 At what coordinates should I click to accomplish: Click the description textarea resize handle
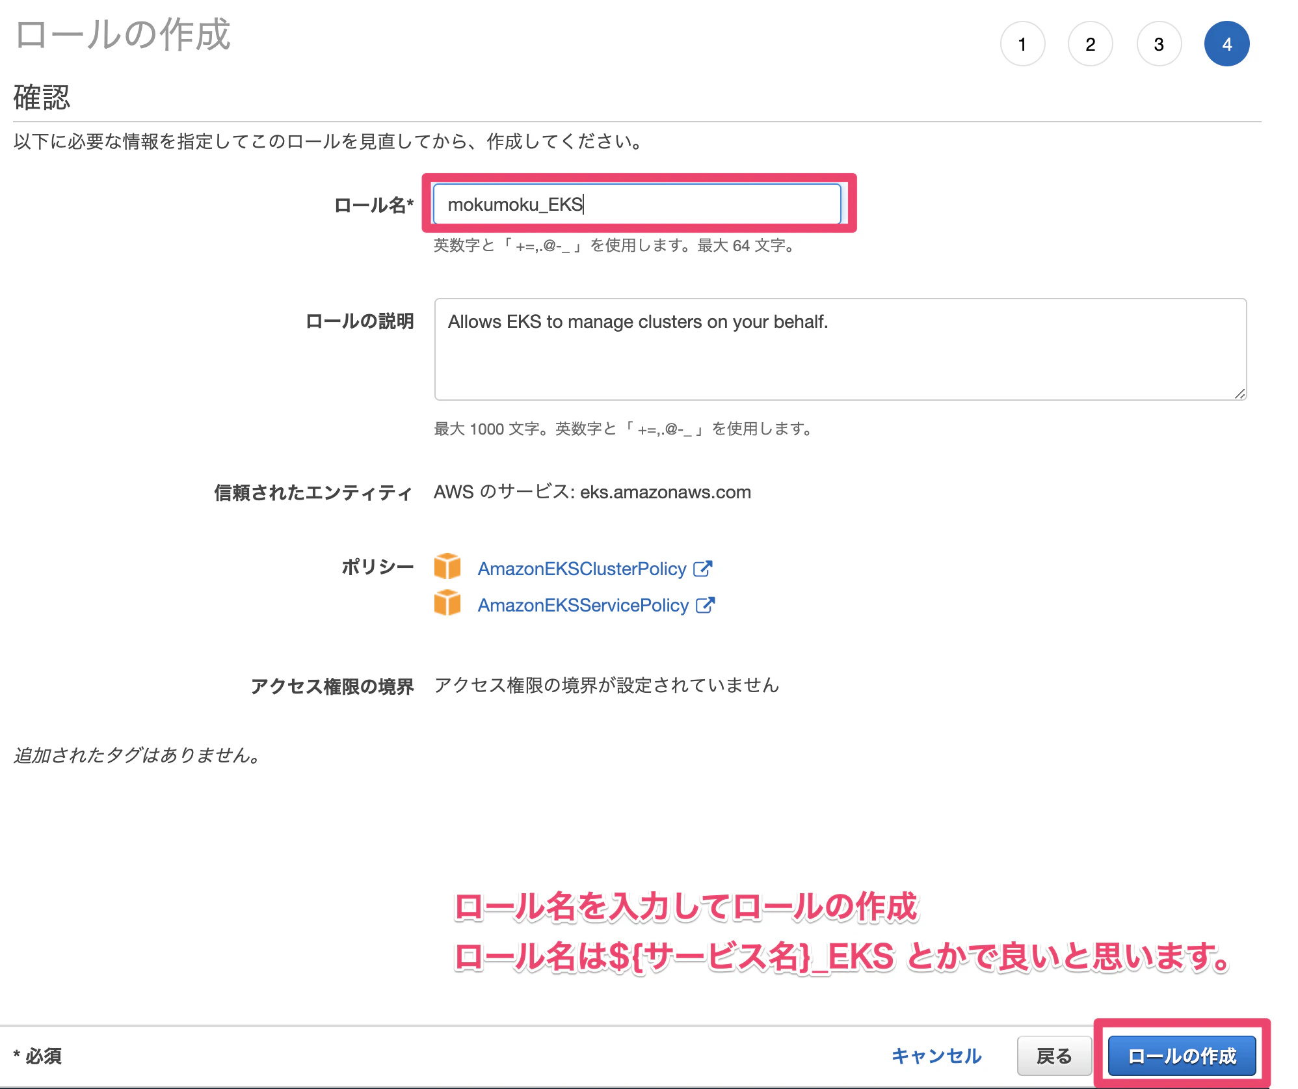click(x=1239, y=394)
